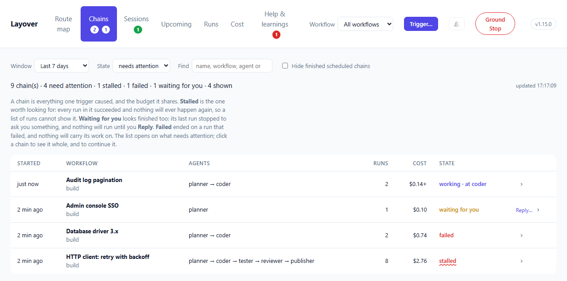Screen dimensions: 567x281
Task: Click the Reply... link for Admin console SSO
Action: [524, 210]
